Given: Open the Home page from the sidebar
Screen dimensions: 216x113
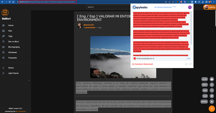Looking at the screenshot, I should pyautogui.click(x=11, y=25).
